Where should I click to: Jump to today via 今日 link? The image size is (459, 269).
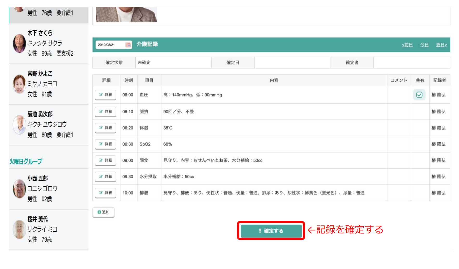click(424, 45)
